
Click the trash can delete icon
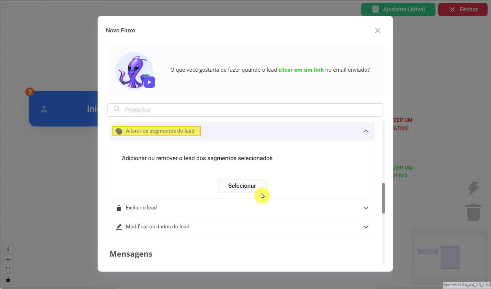[473, 212]
